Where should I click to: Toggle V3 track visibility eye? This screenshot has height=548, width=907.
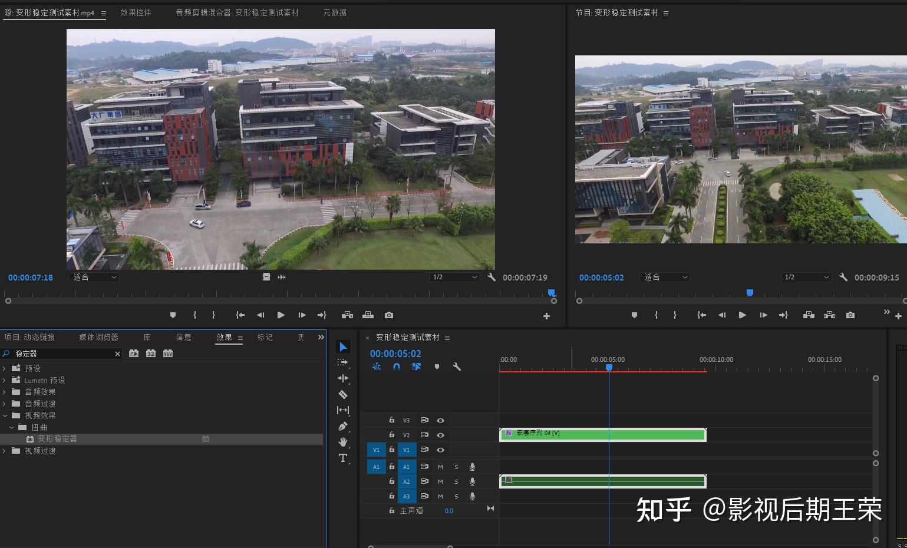440,420
